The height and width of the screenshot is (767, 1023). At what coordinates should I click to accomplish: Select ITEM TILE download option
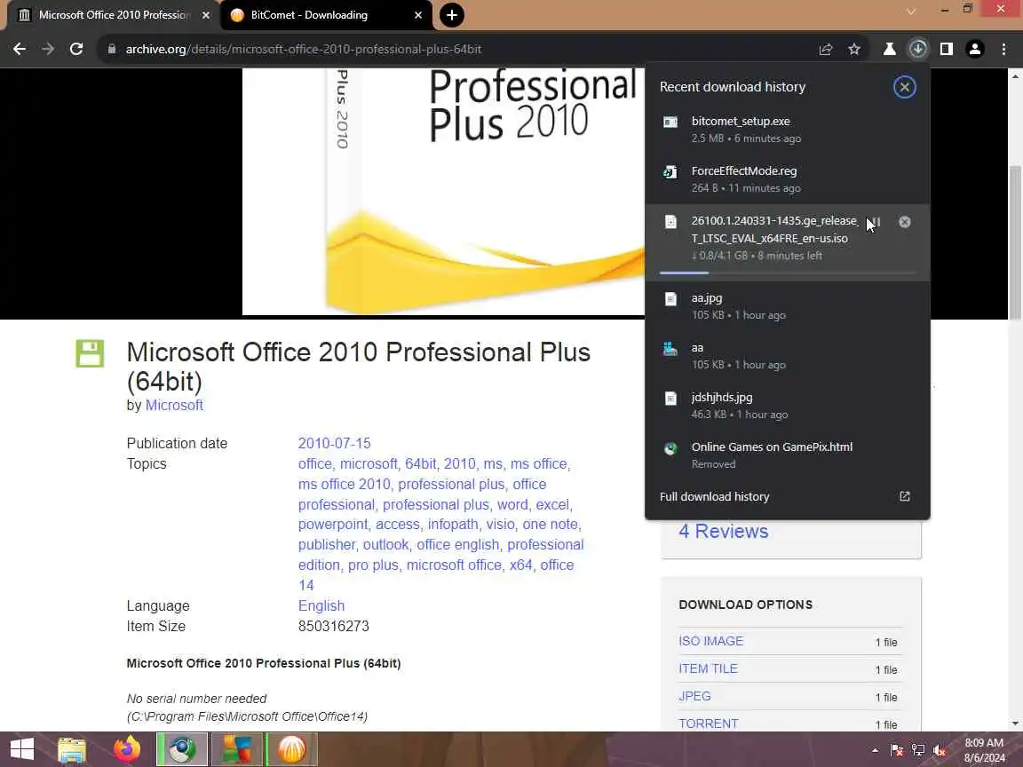click(x=708, y=668)
